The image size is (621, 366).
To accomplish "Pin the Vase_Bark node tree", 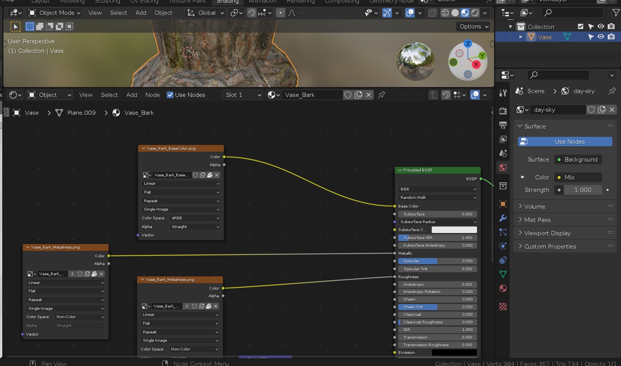I will [x=382, y=95].
